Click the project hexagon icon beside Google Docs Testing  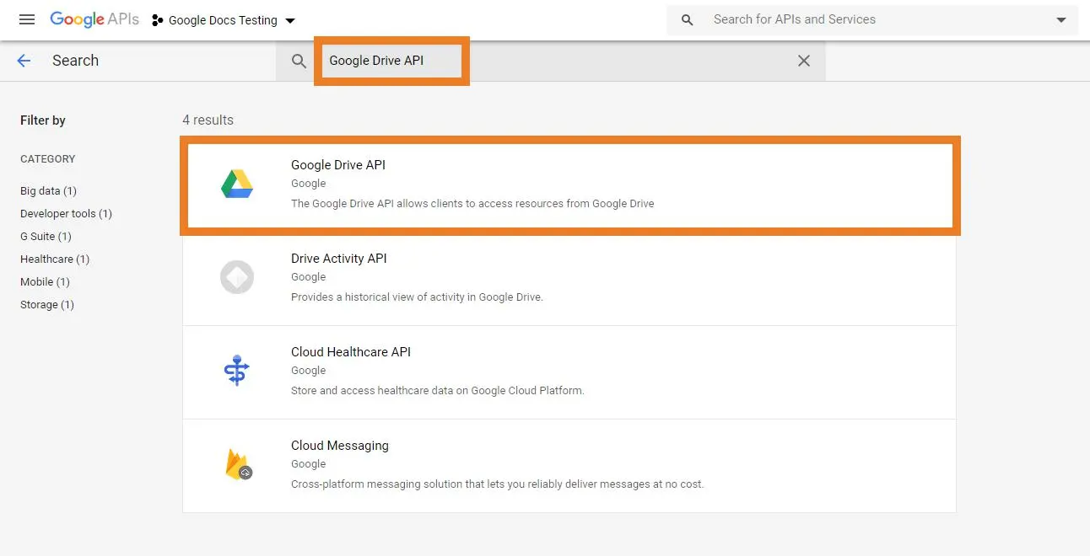click(157, 20)
